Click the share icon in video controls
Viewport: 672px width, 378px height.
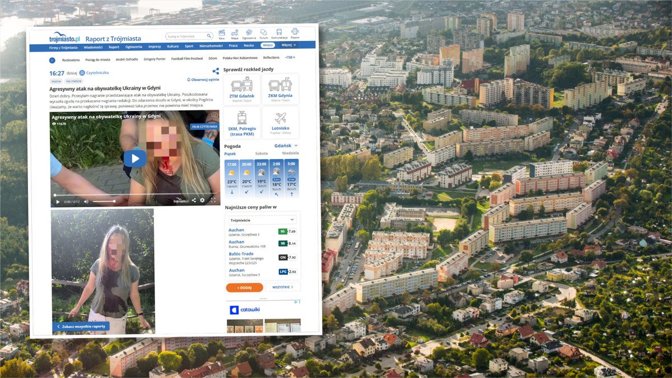click(194, 200)
